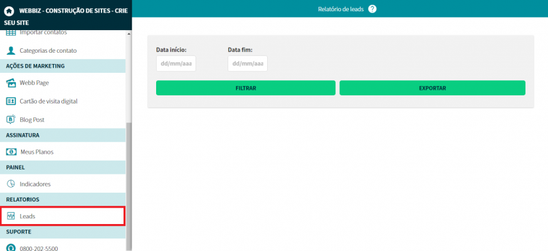
Task: Click the Data fim date field
Action: click(248, 64)
